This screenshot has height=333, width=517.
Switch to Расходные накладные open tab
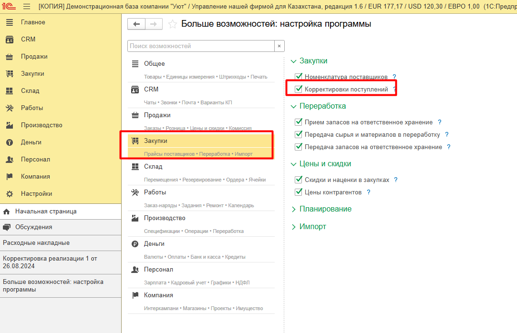(36, 243)
